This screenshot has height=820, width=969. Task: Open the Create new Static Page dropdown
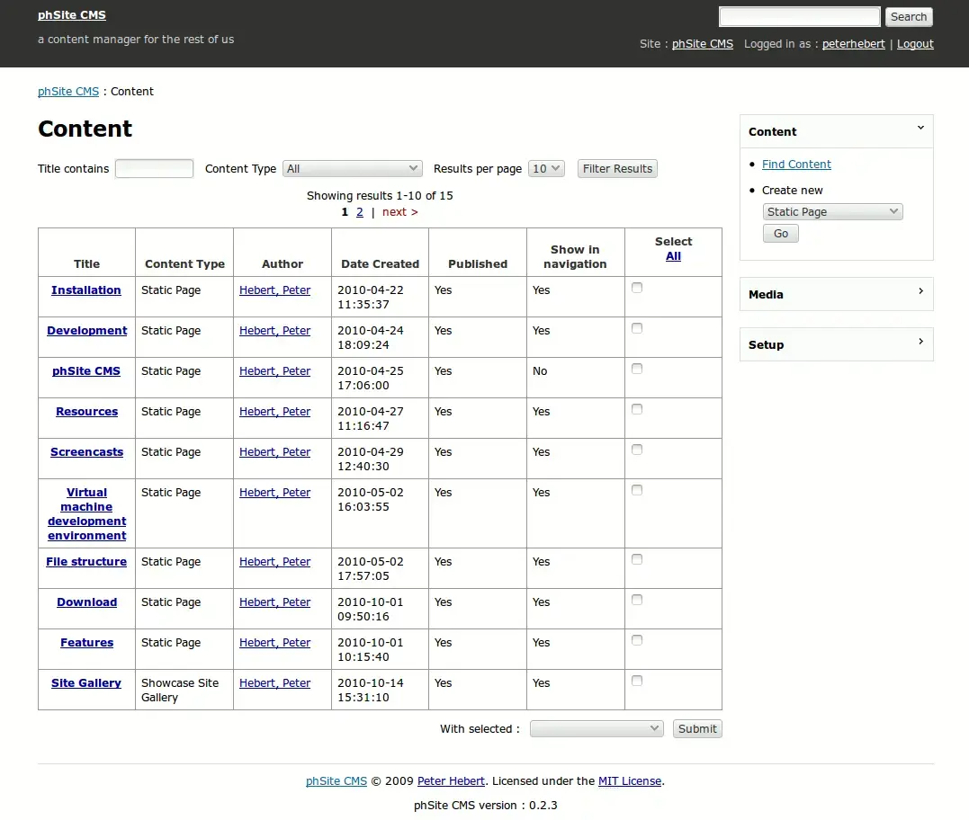pyautogui.click(x=832, y=212)
